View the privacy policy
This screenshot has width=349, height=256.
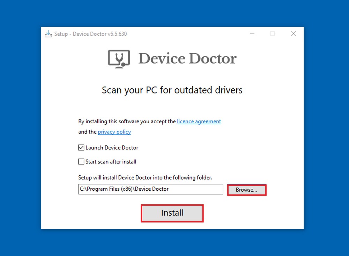(x=114, y=132)
